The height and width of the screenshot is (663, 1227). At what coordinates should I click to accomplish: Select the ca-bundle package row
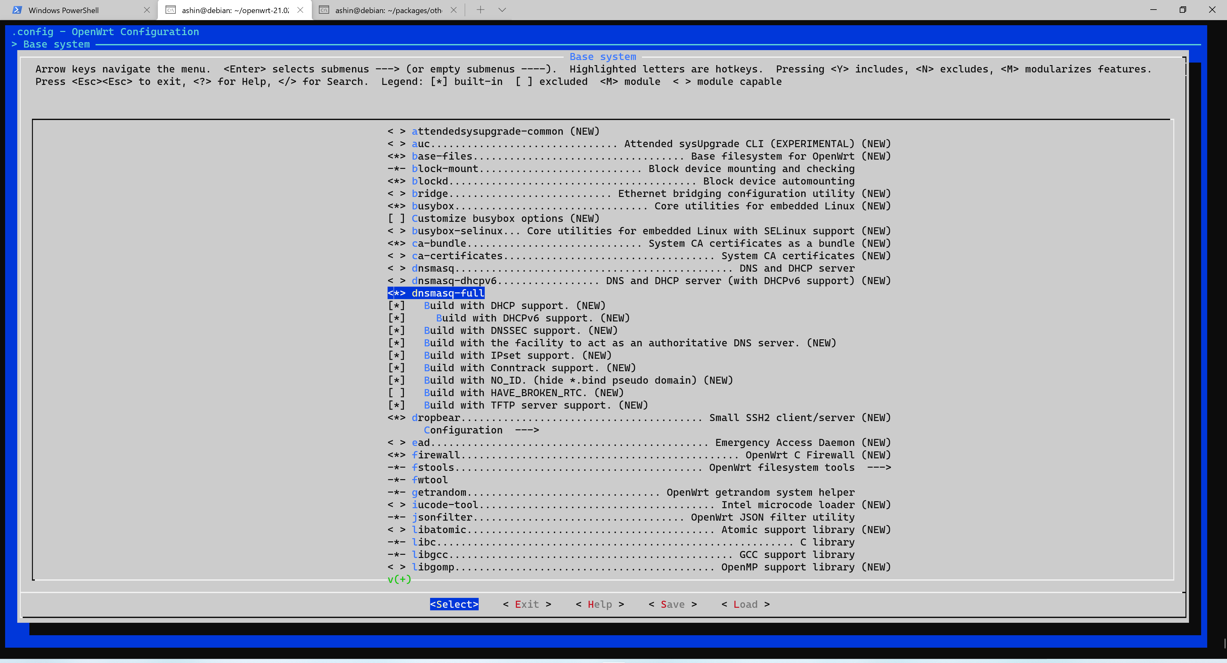(639, 243)
